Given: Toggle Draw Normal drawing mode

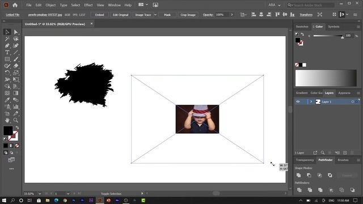Looking at the screenshot, I should (x=6, y=152).
